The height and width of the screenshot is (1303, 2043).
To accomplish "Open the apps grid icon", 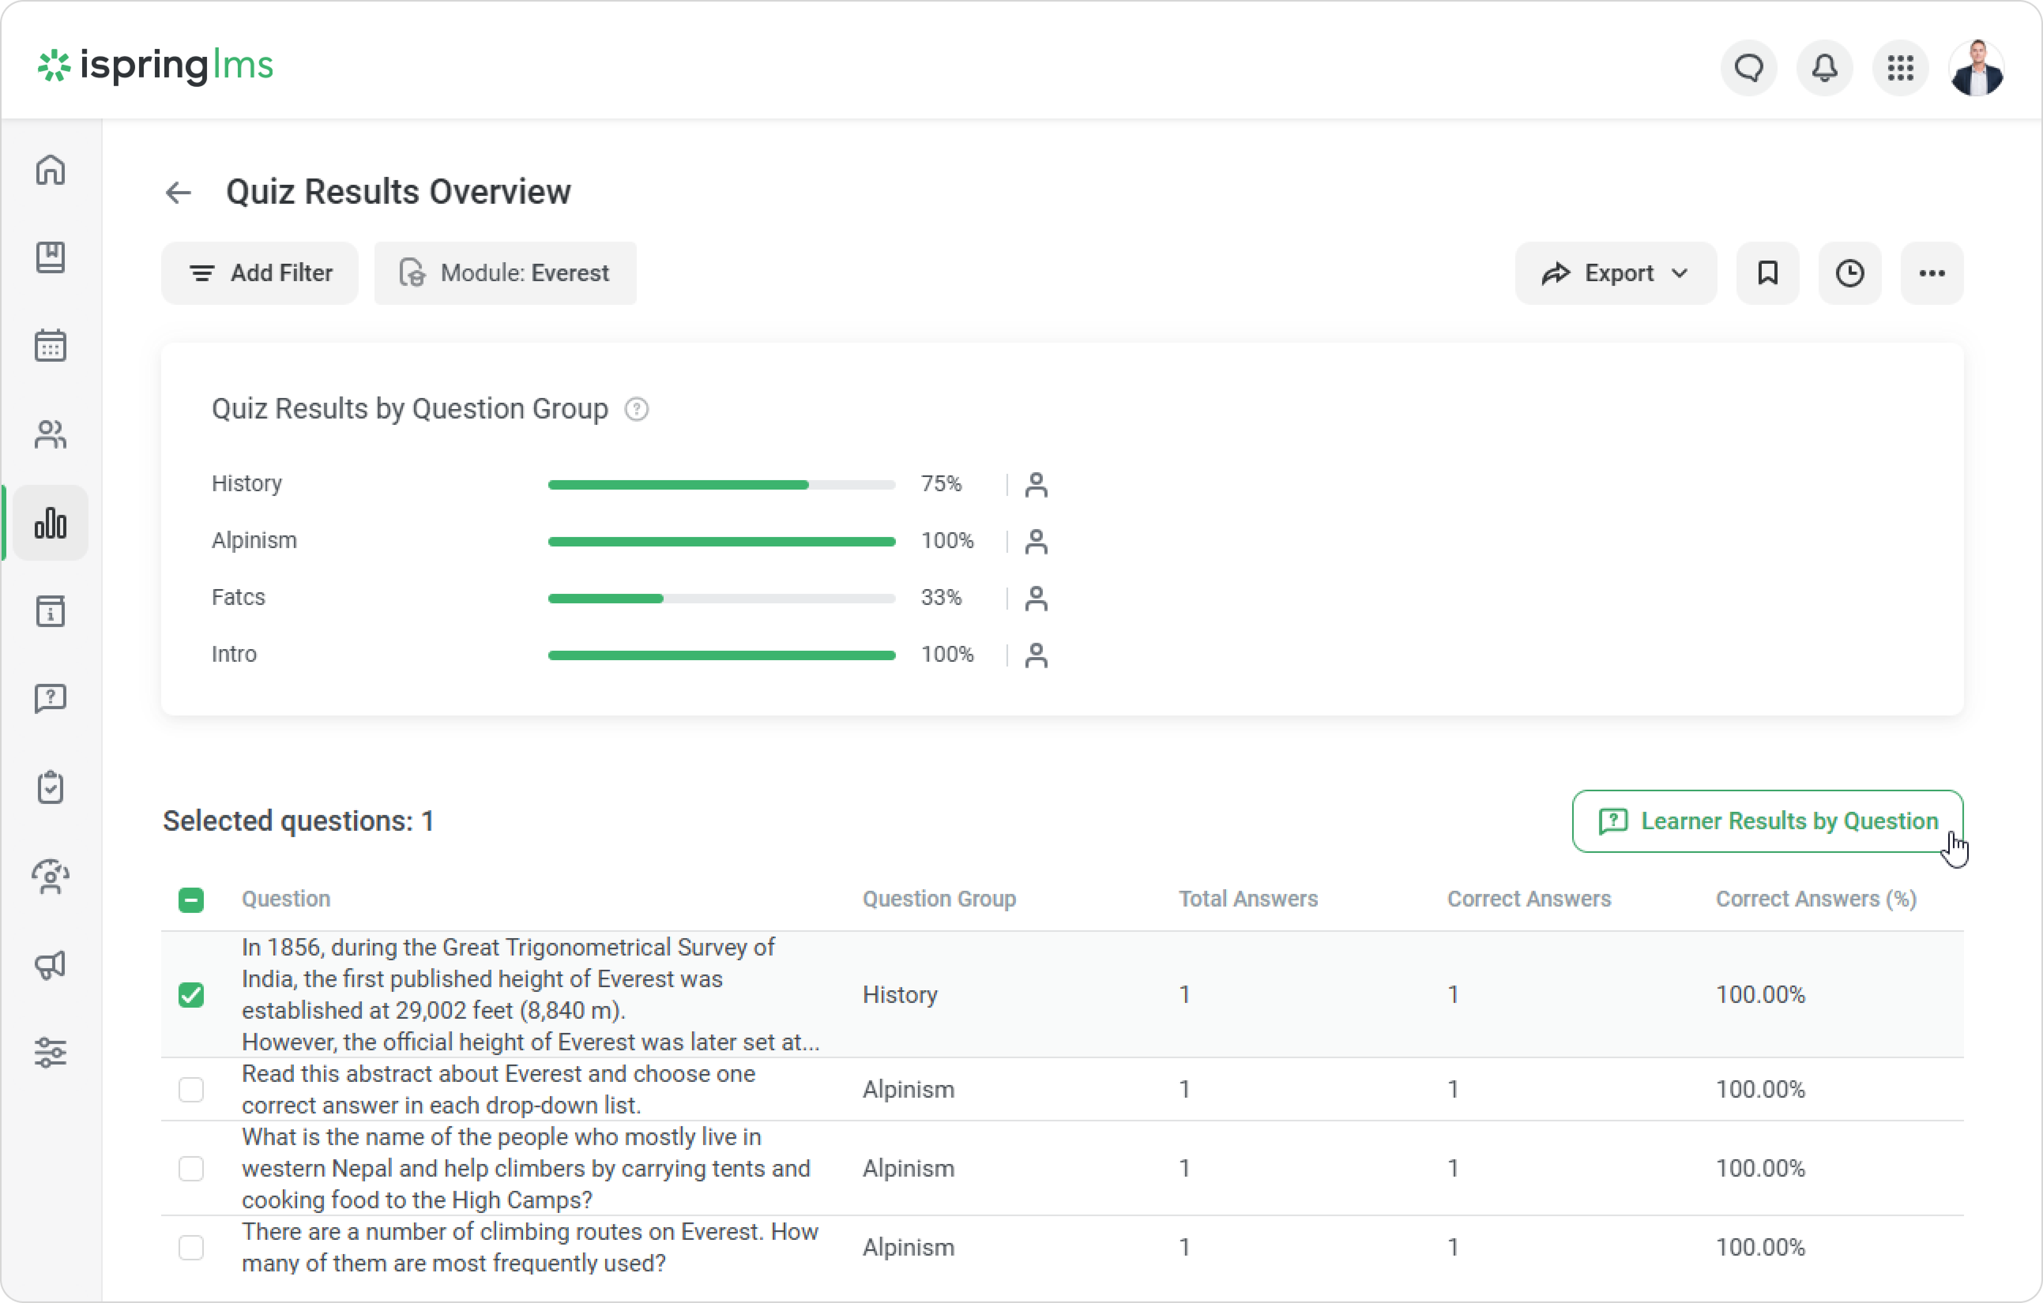I will pyautogui.click(x=1900, y=68).
